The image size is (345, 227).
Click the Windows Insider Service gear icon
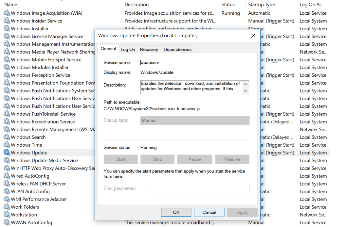7,21
